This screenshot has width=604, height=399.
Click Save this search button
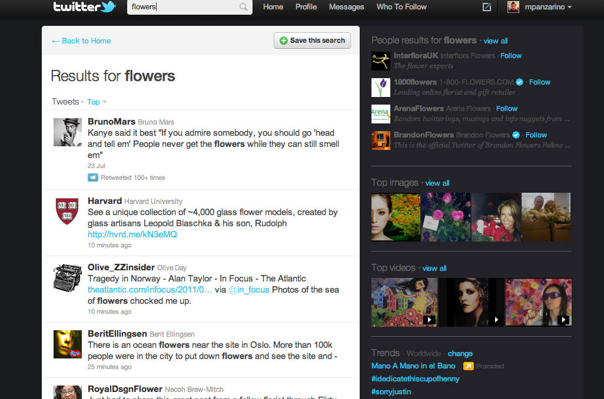coord(312,41)
